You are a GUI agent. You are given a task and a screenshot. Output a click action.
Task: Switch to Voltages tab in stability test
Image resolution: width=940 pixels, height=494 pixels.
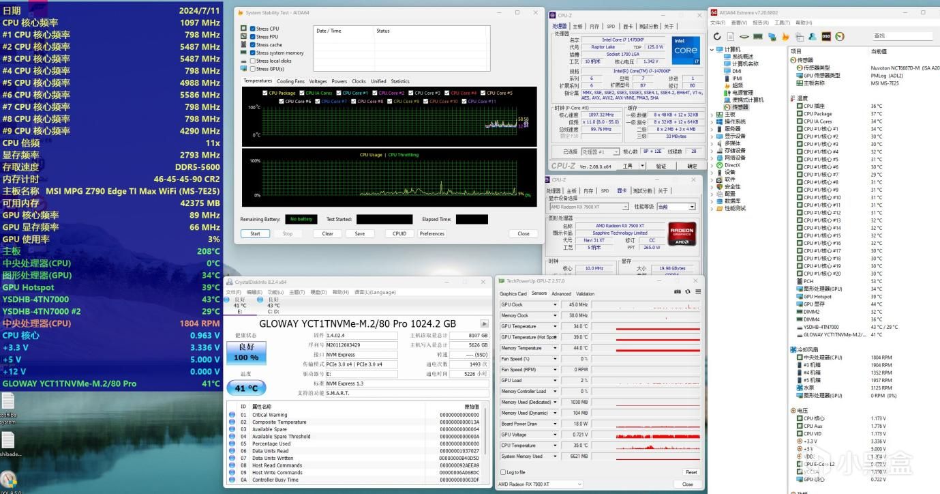(x=318, y=81)
